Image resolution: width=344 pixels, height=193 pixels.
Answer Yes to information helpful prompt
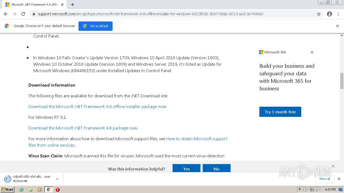click(x=187, y=168)
